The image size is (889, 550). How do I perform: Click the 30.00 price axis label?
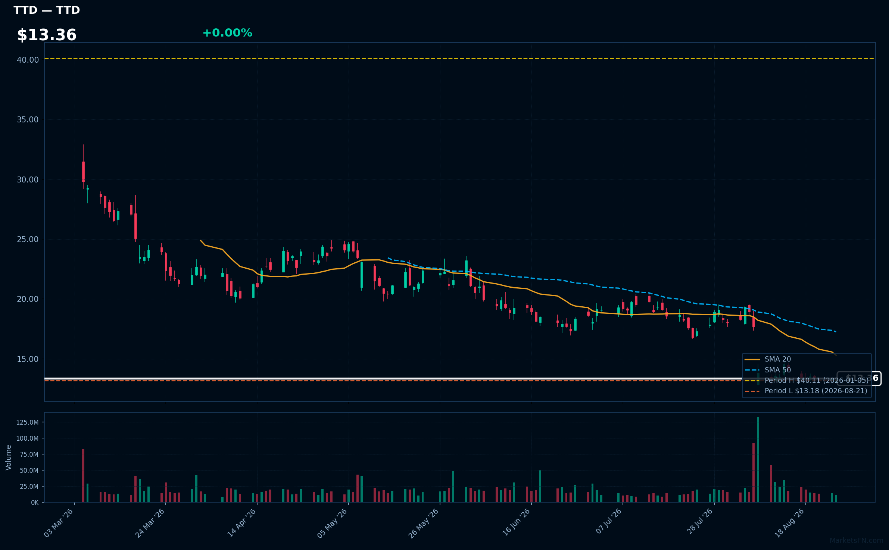(x=28, y=179)
